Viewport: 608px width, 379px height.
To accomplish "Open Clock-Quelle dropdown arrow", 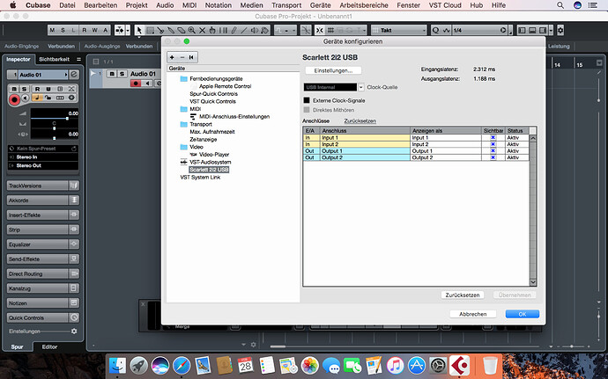I will pos(361,87).
